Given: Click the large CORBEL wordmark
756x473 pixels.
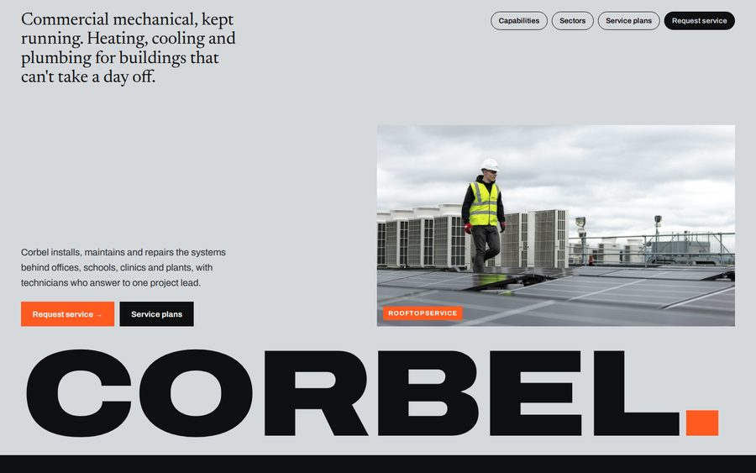Looking at the screenshot, I should click(372, 393).
